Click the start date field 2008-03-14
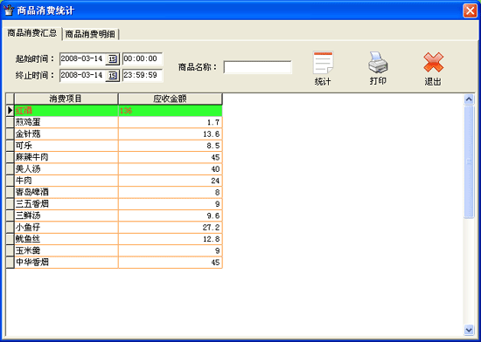The width and height of the screenshot is (481, 342). 83,58
